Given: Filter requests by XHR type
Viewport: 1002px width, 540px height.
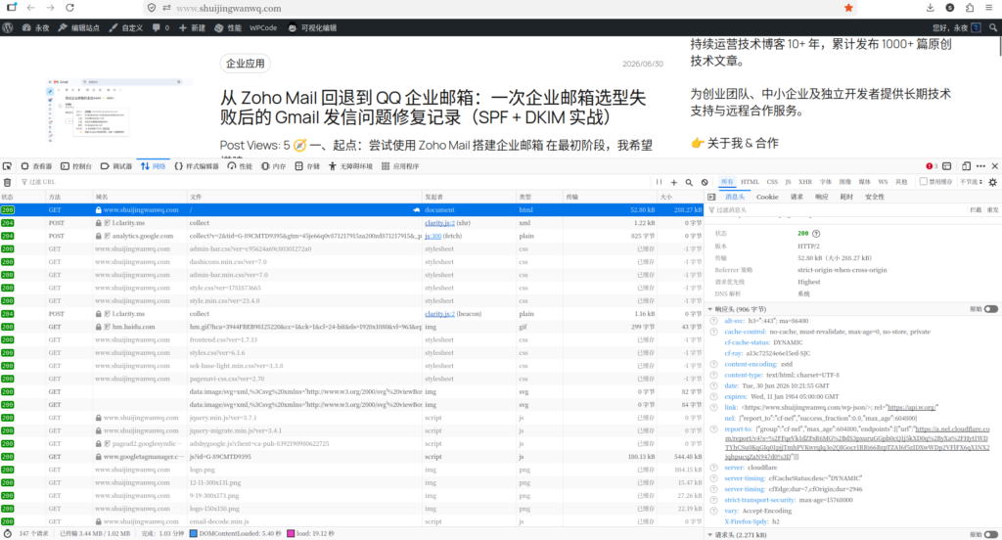Looking at the screenshot, I should pyautogui.click(x=805, y=182).
